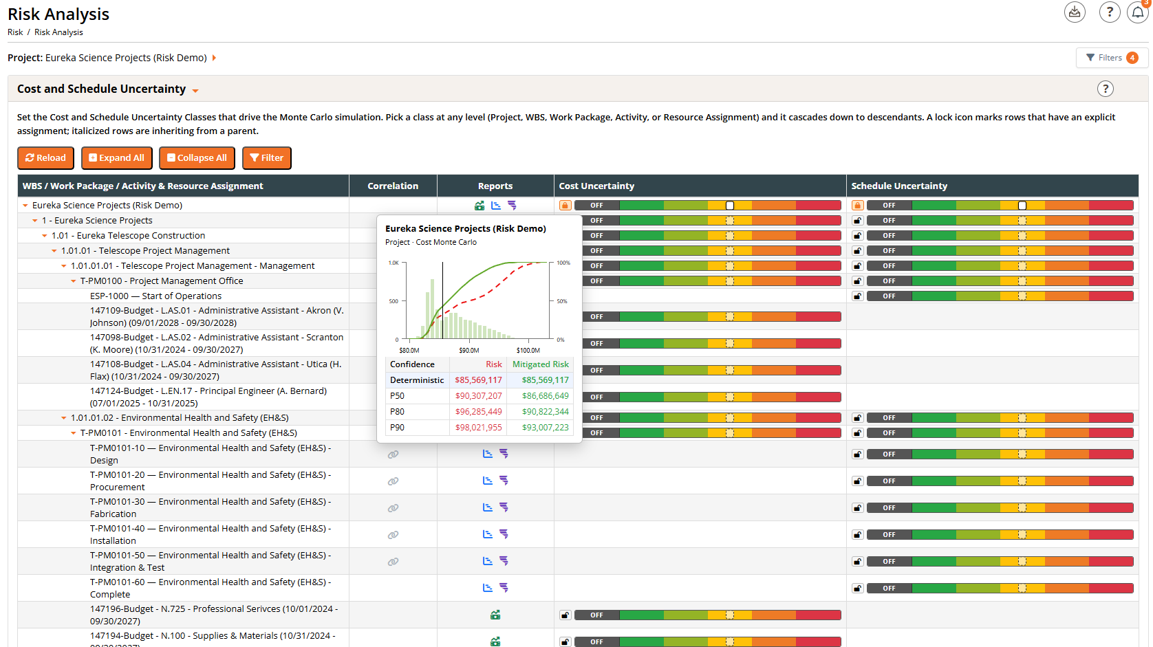The image size is (1153, 647).
Task: Click the correlation link icon for T-PM0101-30 Fabrication
Action: point(393,508)
